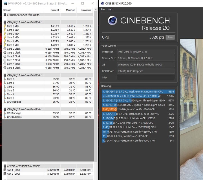Click the chip icon beside MSI EC: MSI GF75 Thin 10UEK

[x=5, y=166]
